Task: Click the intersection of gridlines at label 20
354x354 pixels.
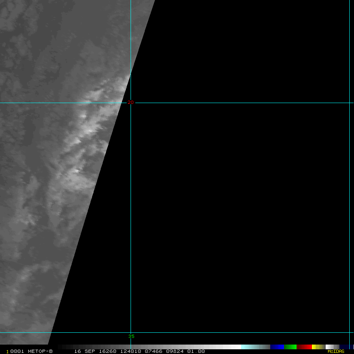Action: tap(131, 103)
